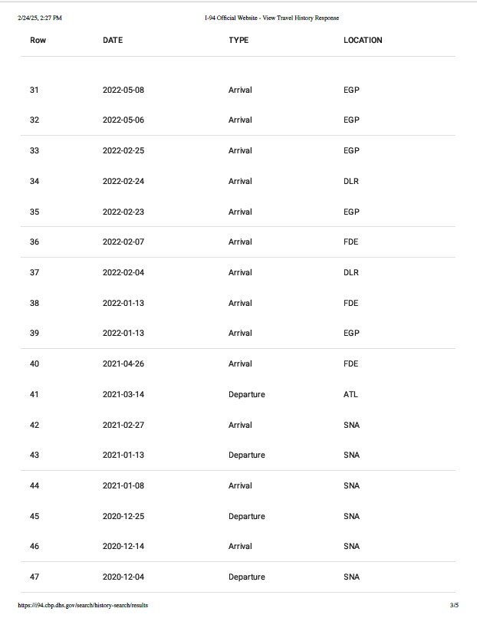Open the i94.cbp.dhs.gov footer URL
Image resolution: width=477 pixels, height=618 pixels.
coord(83,606)
